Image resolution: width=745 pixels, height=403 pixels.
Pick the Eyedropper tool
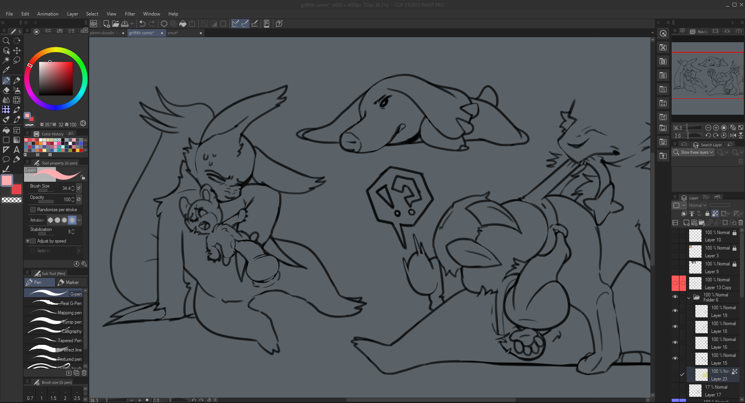[x=6, y=70]
